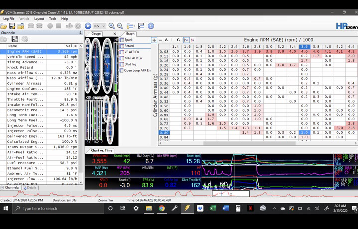Image resolution: width=358 pixels, height=229 pixels.
Task: Click the Windows search box
Action: (x=57, y=208)
